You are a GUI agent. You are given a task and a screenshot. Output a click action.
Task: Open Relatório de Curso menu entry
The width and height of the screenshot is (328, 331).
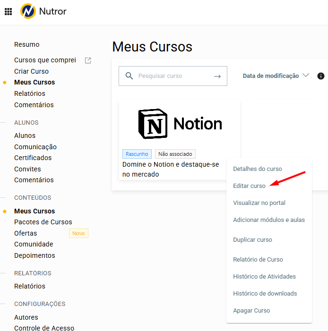[x=258, y=259]
